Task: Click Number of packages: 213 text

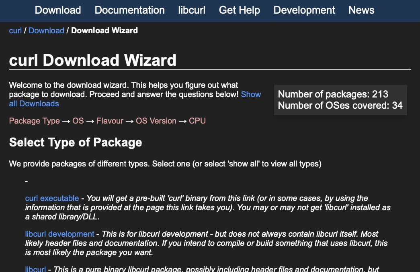Action: (x=333, y=94)
